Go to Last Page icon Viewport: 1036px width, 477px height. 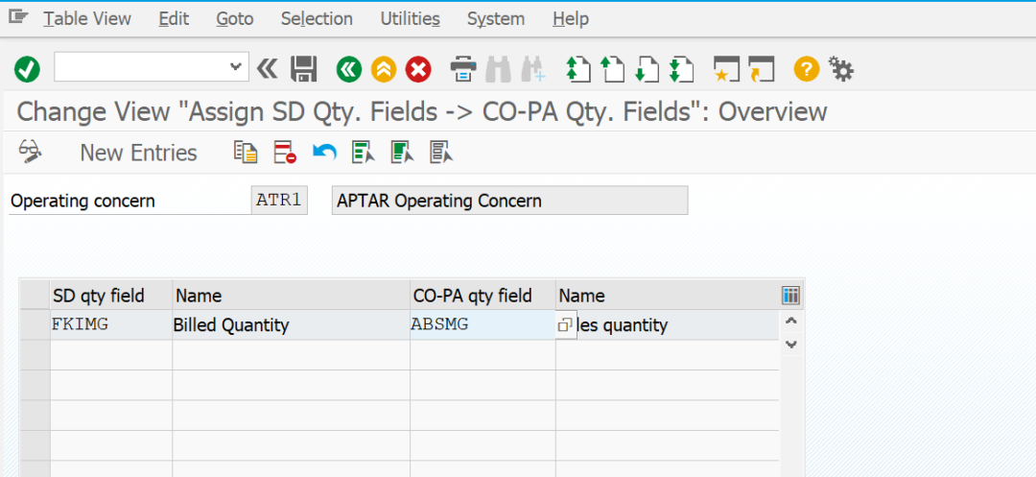point(681,69)
